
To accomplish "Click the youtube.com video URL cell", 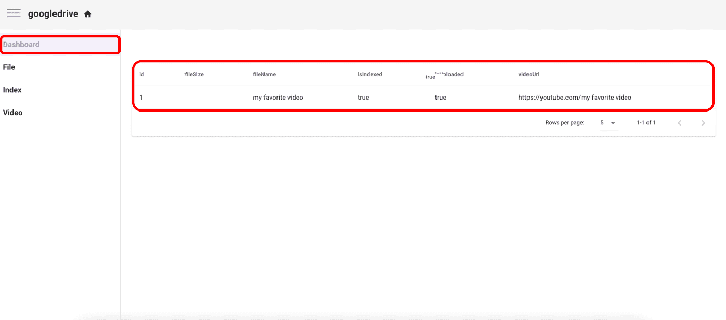I will point(575,98).
